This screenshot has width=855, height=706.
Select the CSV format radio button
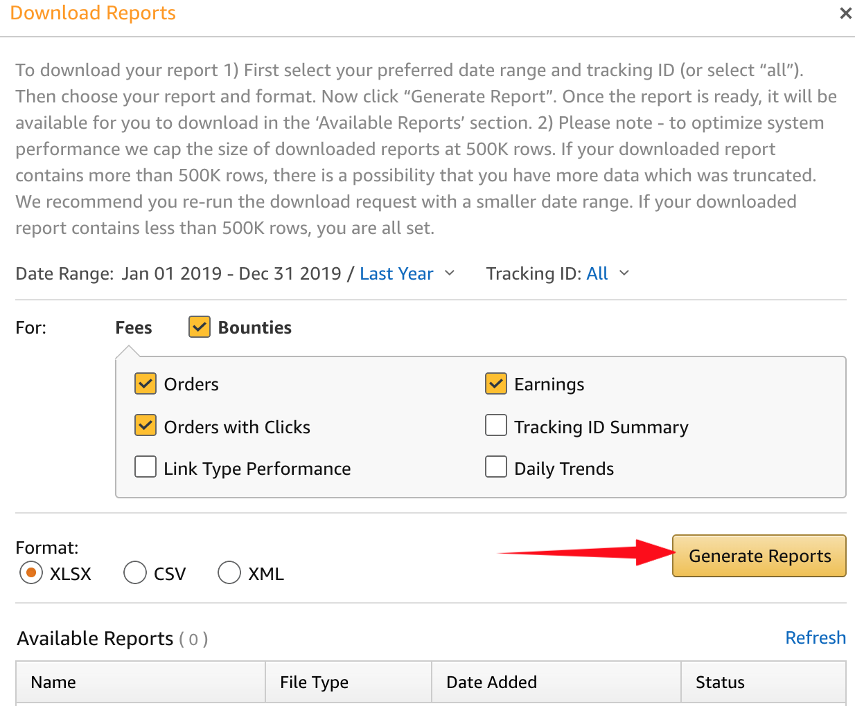click(135, 573)
